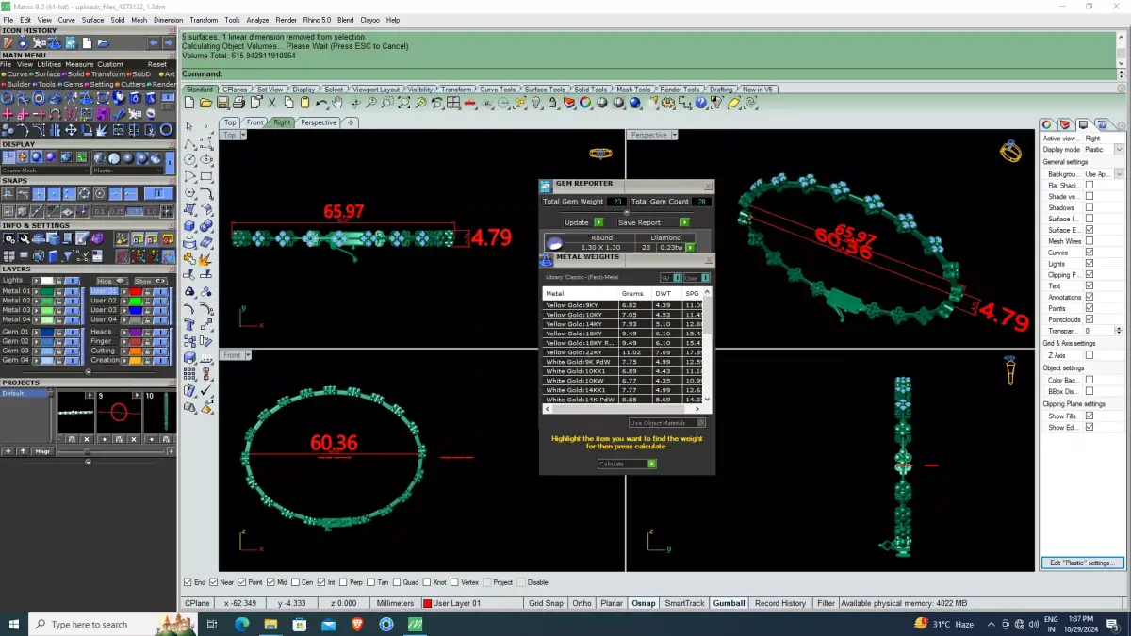Click the checkmark tool at side toolbar bottom
Image resolution: width=1131 pixels, height=636 pixels.
pyautogui.click(x=205, y=390)
